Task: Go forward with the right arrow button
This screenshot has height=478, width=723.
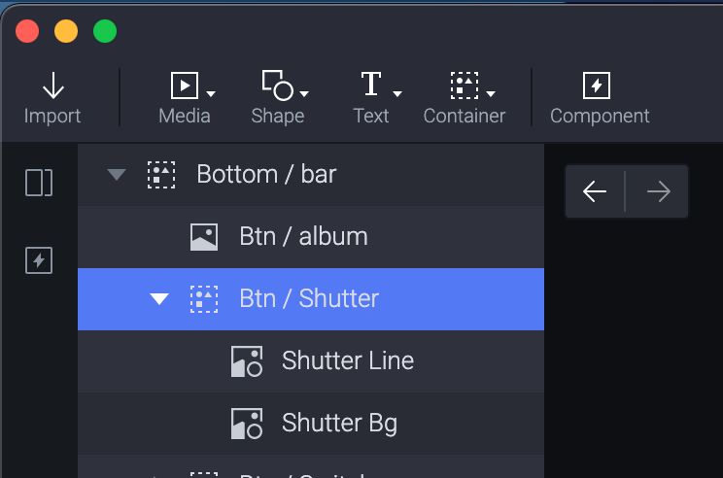Action: click(x=658, y=191)
